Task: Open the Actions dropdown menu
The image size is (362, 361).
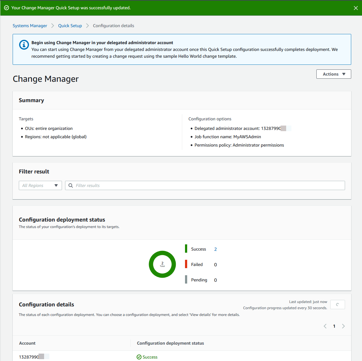Action: point(334,74)
